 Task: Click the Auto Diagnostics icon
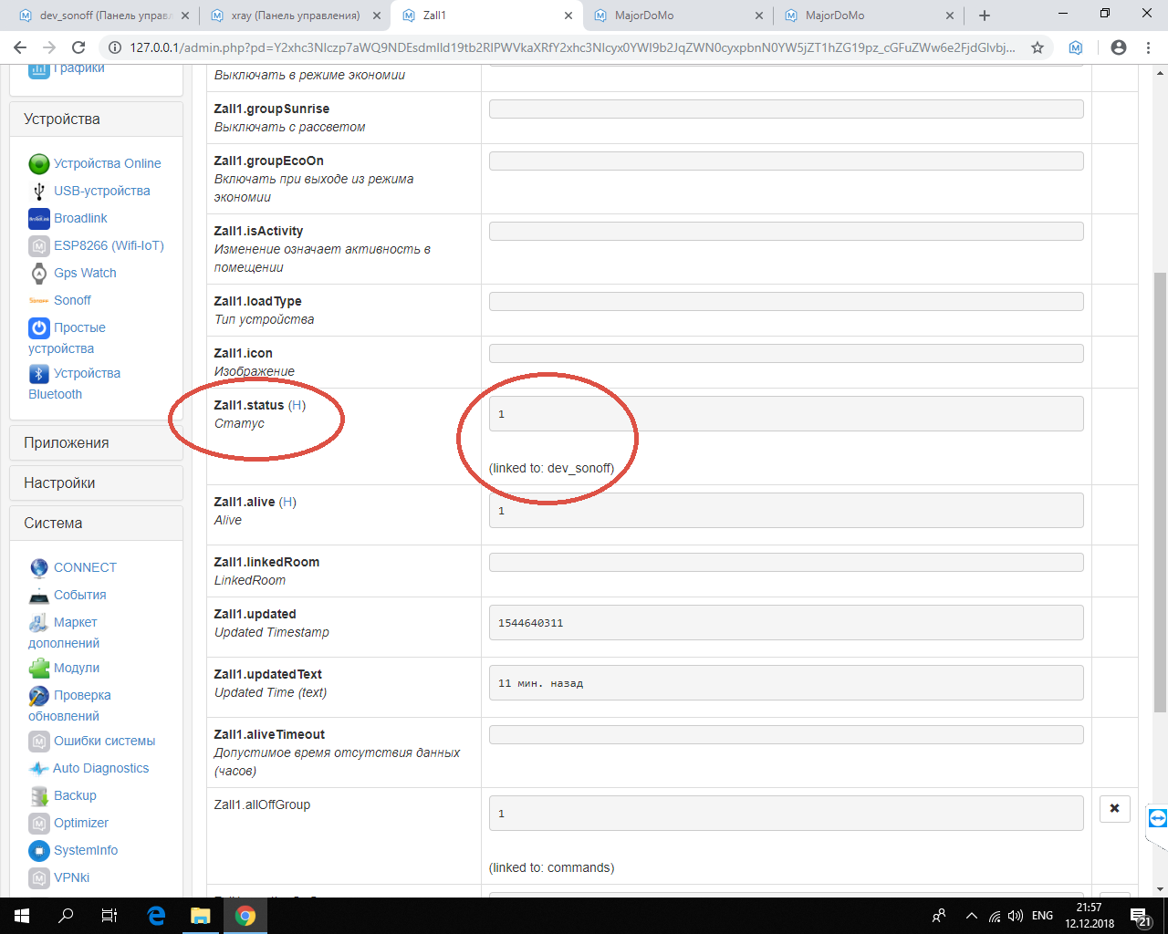(x=38, y=769)
